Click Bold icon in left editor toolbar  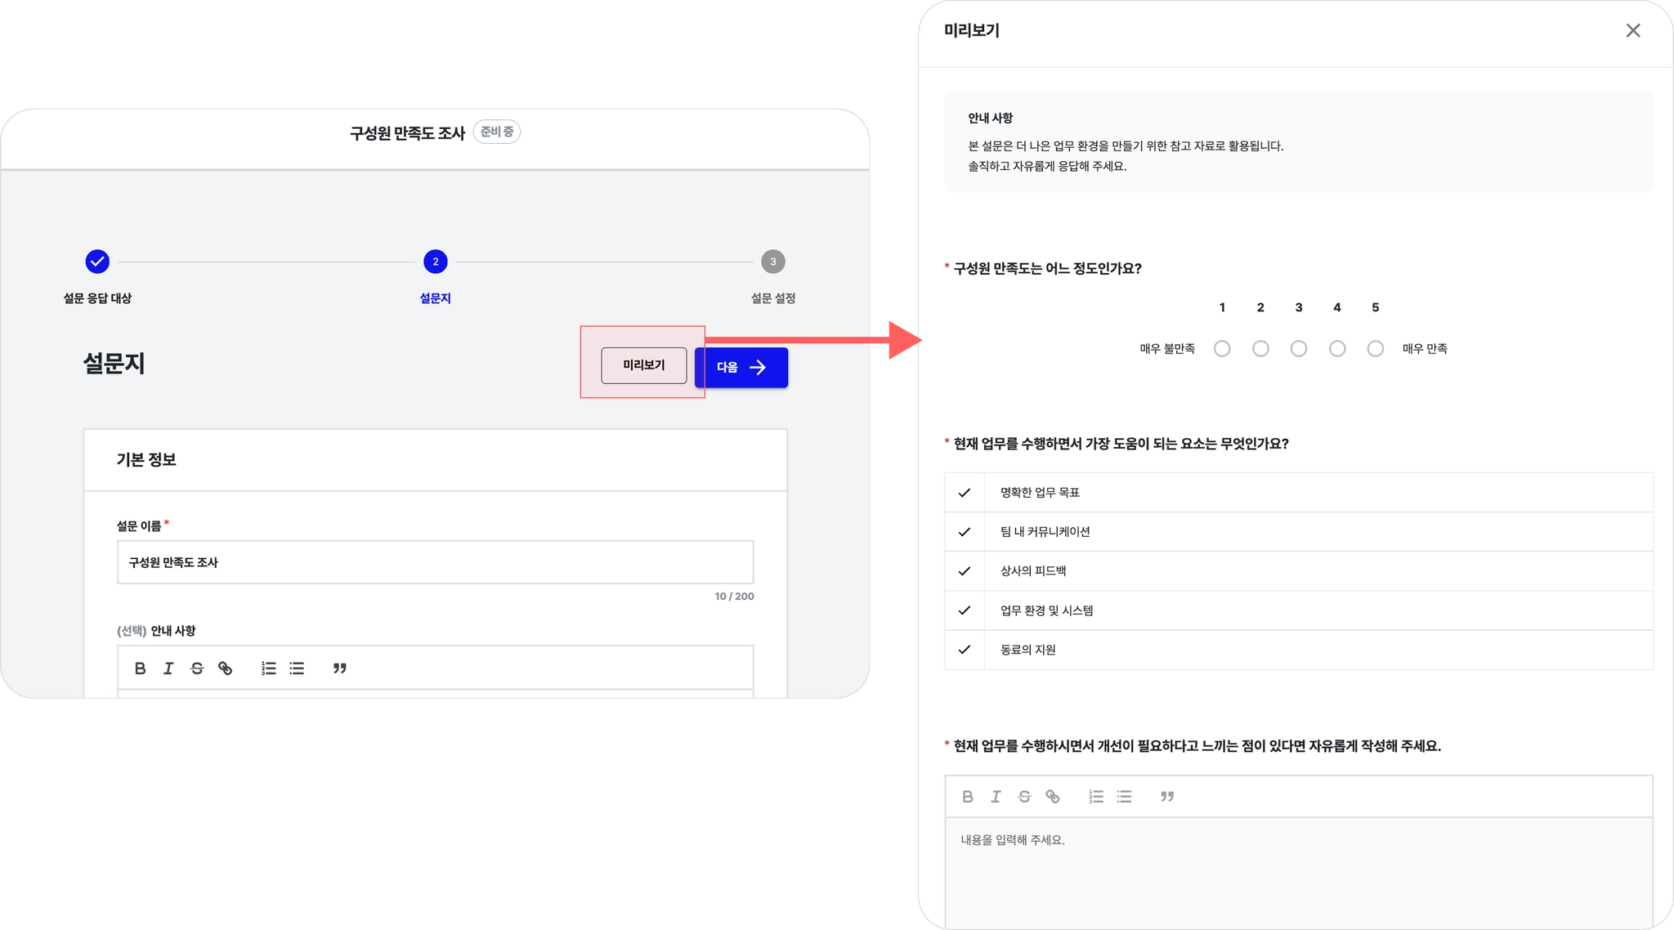tap(140, 668)
